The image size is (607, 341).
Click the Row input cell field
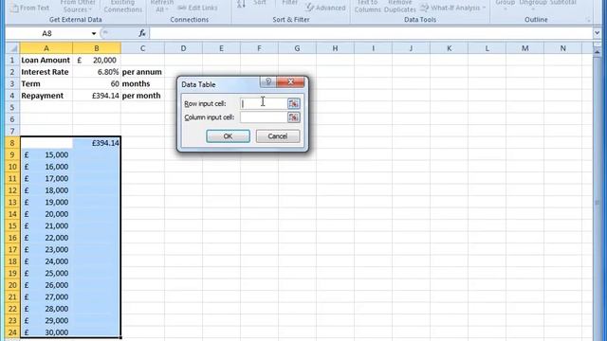point(264,103)
